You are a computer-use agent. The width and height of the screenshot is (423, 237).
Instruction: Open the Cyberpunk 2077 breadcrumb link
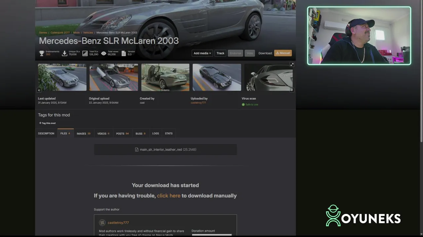(60, 33)
